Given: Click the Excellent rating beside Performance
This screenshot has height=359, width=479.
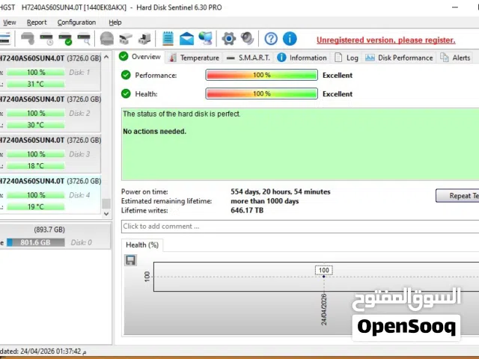Looking at the screenshot, I should tap(338, 75).
